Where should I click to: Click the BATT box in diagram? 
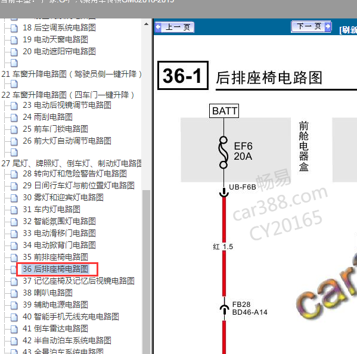pos(224,111)
